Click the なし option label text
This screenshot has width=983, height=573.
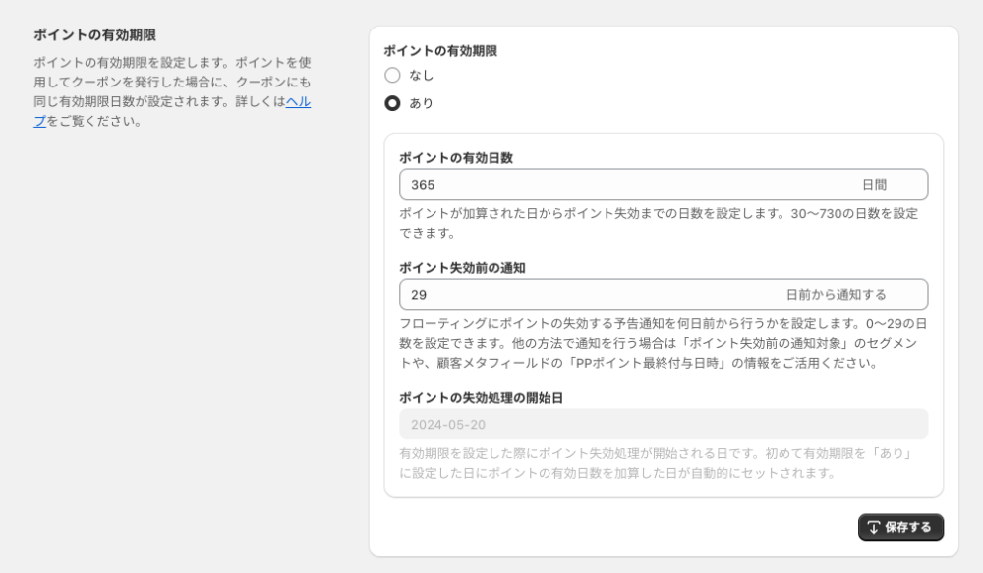[421, 75]
